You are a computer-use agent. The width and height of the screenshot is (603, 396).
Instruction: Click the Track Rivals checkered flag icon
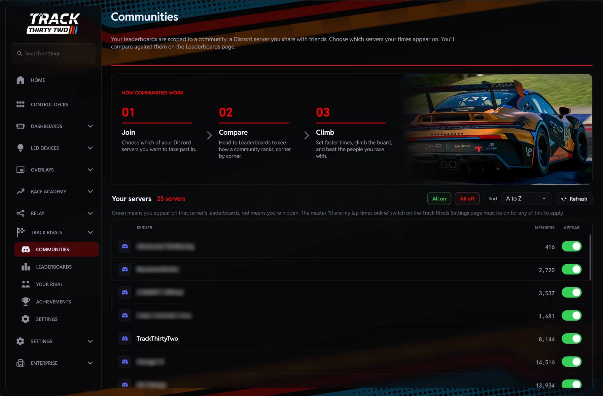tap(21, 232)
